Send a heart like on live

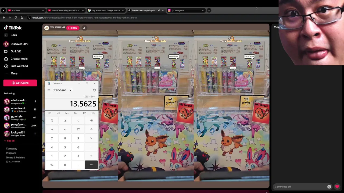337,187
